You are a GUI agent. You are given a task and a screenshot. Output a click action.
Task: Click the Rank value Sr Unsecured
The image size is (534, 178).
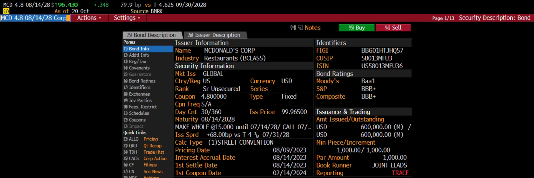(221, 89)
